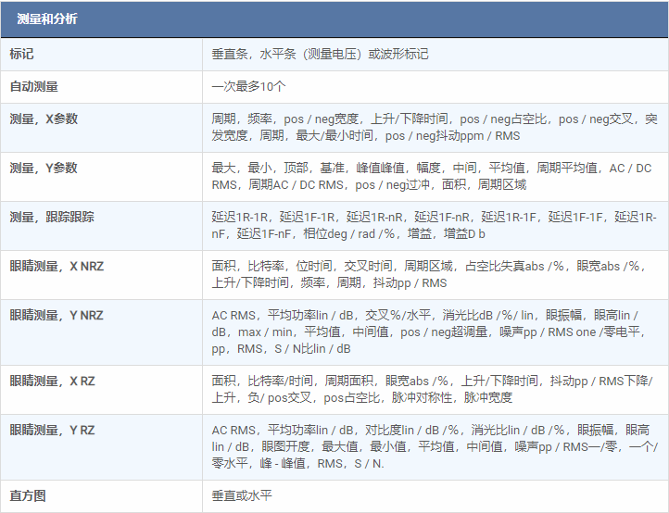
Task: Select the 一次最多10个 value cell
Action: tap(248, 86)
